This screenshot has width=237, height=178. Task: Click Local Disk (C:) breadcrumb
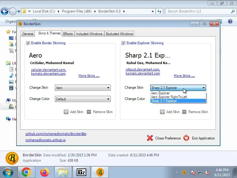(x=44, y=11)
